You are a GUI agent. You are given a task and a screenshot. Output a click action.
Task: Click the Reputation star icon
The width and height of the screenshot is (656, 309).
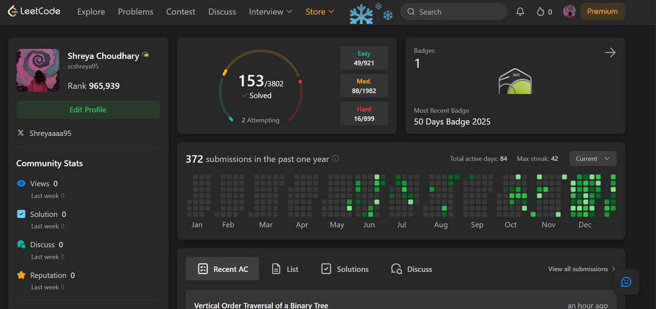pos(21,275)
